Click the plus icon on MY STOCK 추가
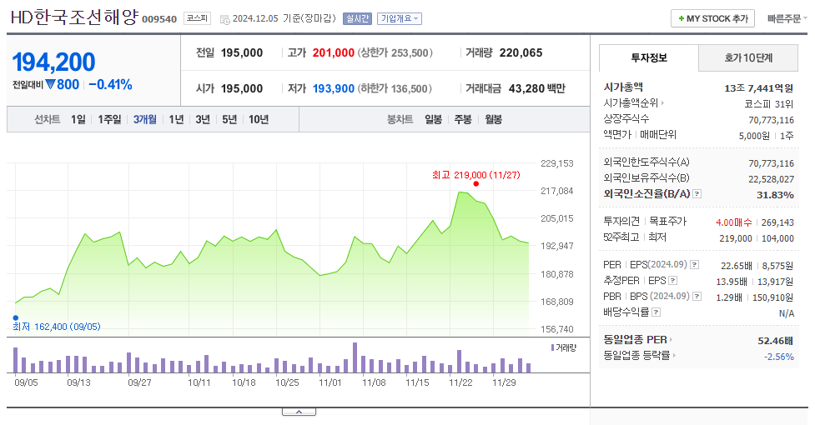This screenshot has height=425, width=815. [681, 18]
